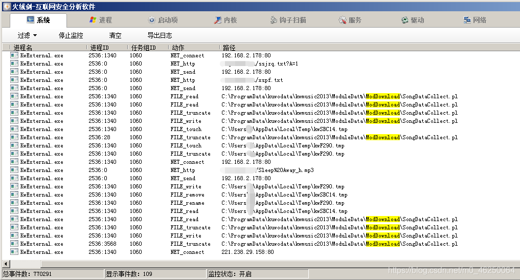Click the 进程 tab Windows flag icon

(x=93, y=20)
